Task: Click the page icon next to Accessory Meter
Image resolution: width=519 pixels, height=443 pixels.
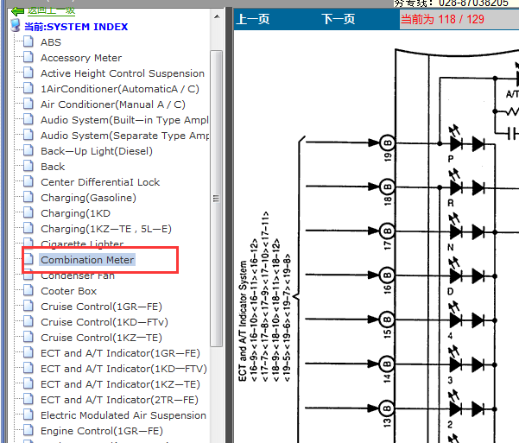Action: click(x=28, y=58)
